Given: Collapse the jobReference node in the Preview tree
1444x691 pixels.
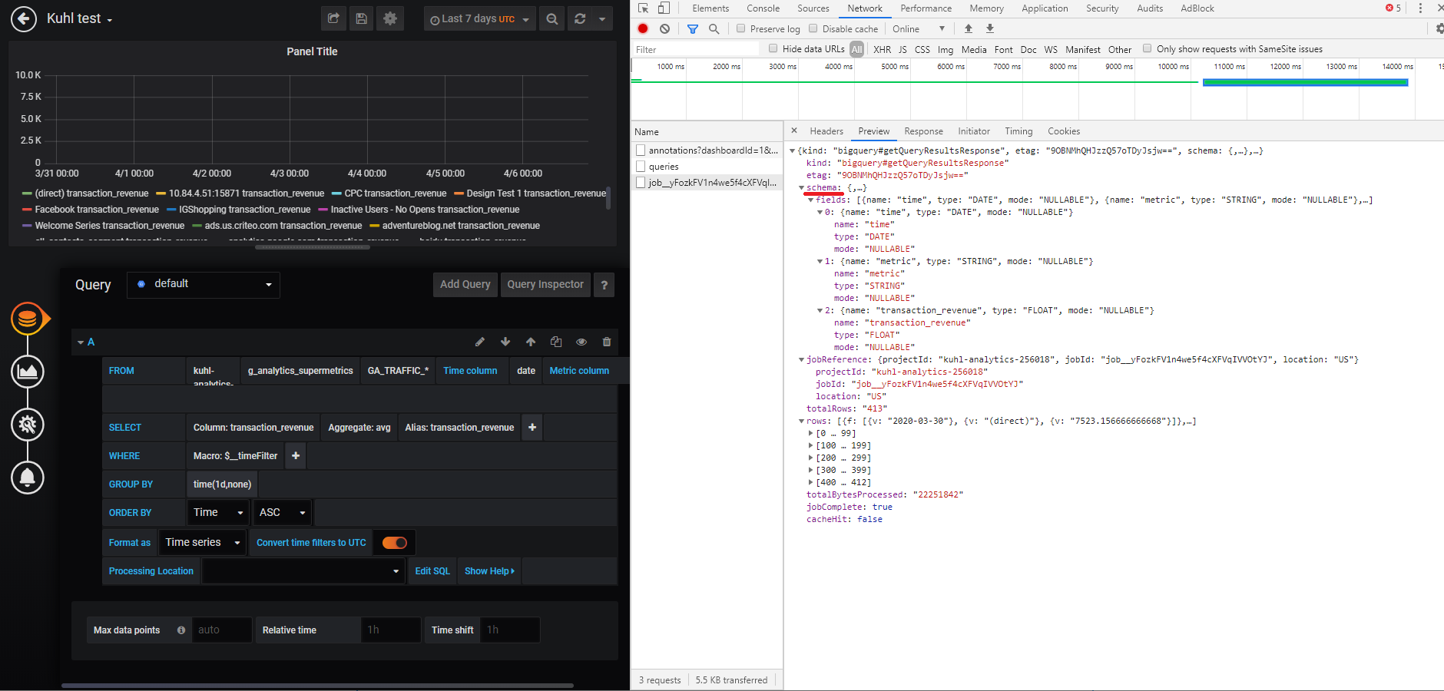Looking at the screenshot, I should [802, 359].
